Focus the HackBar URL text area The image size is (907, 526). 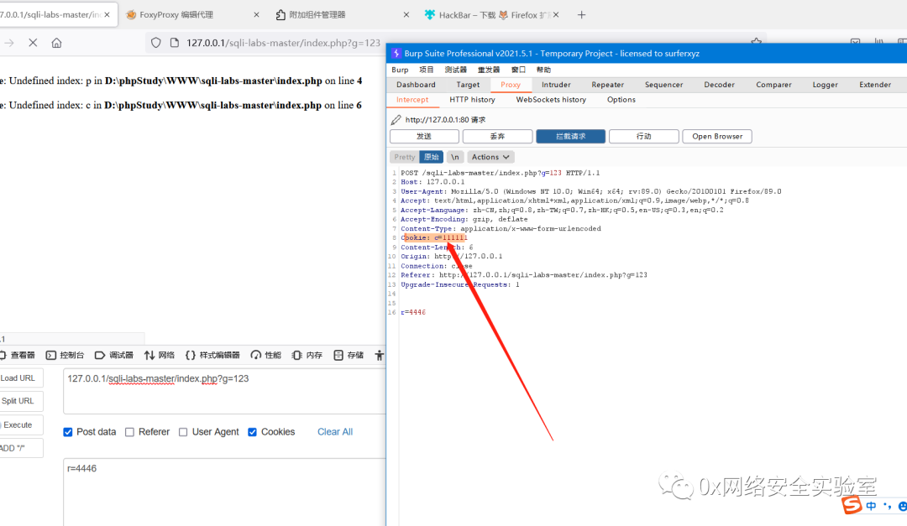[x=224, y=391]
